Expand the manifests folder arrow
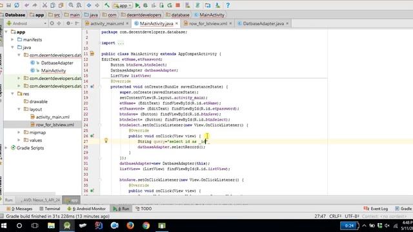The height and width of the screenshot is (232, 413). pos(12,39)
